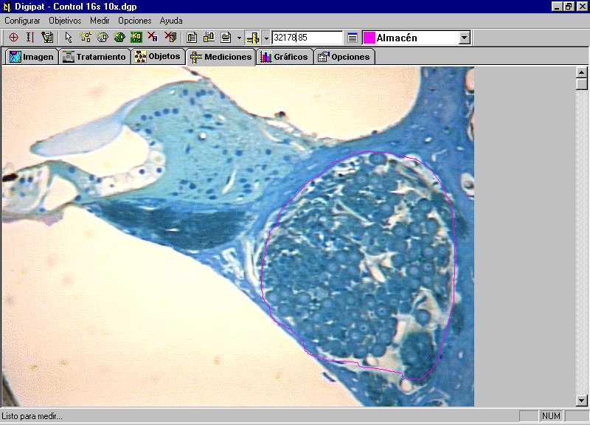Click the solid green blob icon
590x425 pixels.
(x=119, y=38)
